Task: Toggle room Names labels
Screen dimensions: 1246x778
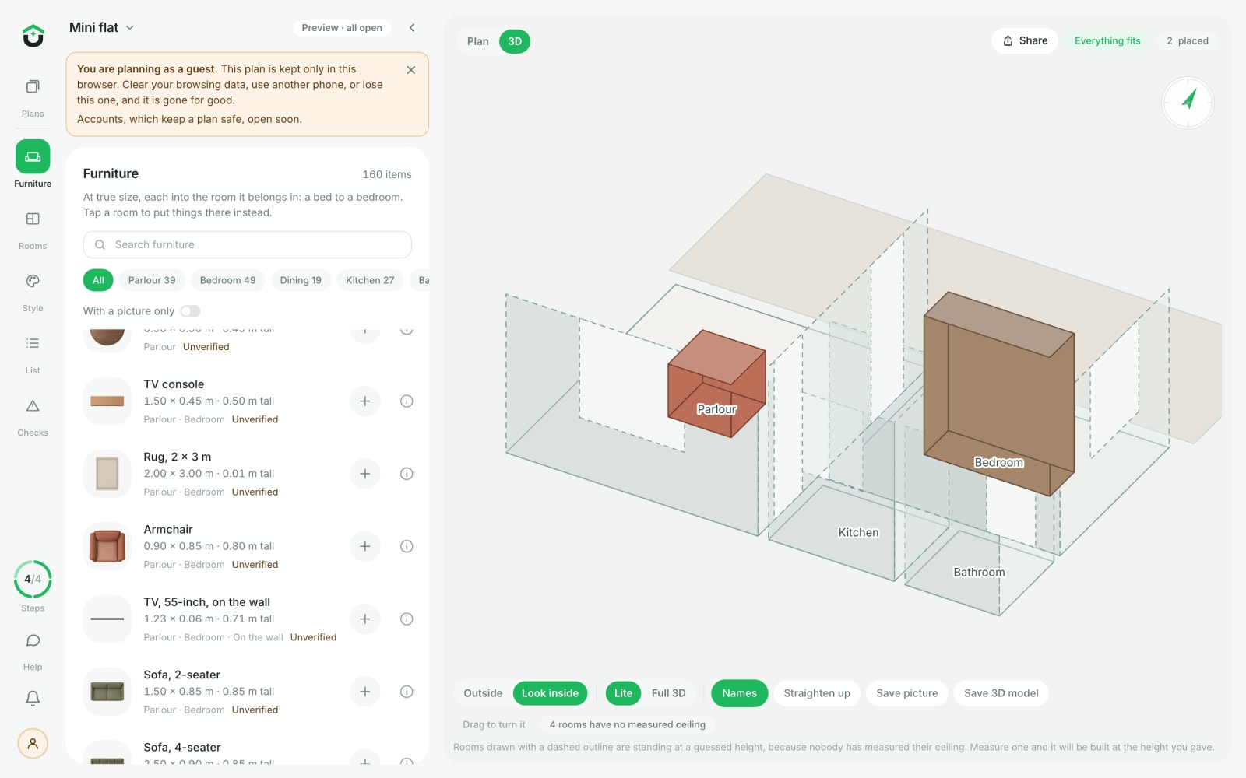Action: pos(739,693)
